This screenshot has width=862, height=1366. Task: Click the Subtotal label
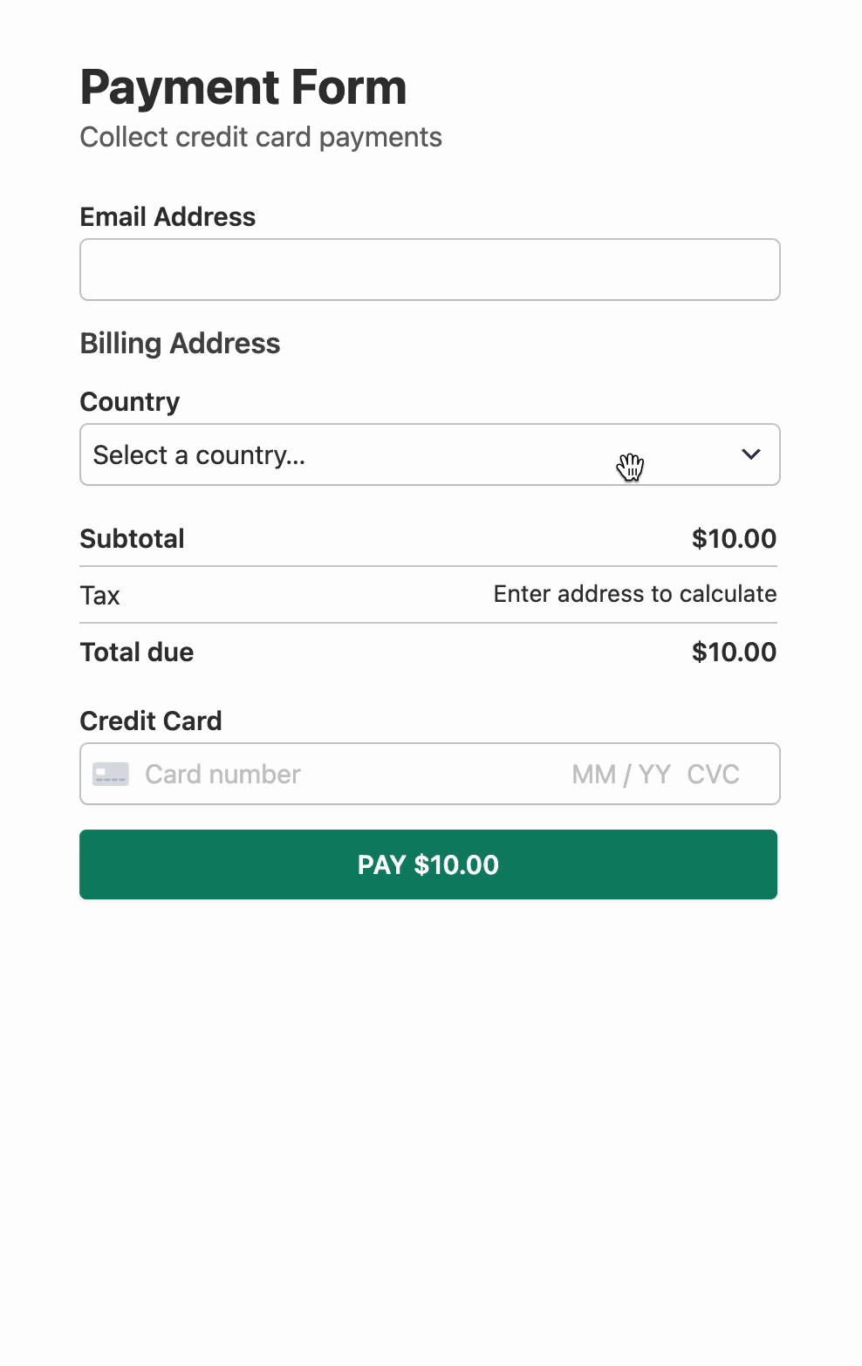pyautogui.click(x=133, y=539)
